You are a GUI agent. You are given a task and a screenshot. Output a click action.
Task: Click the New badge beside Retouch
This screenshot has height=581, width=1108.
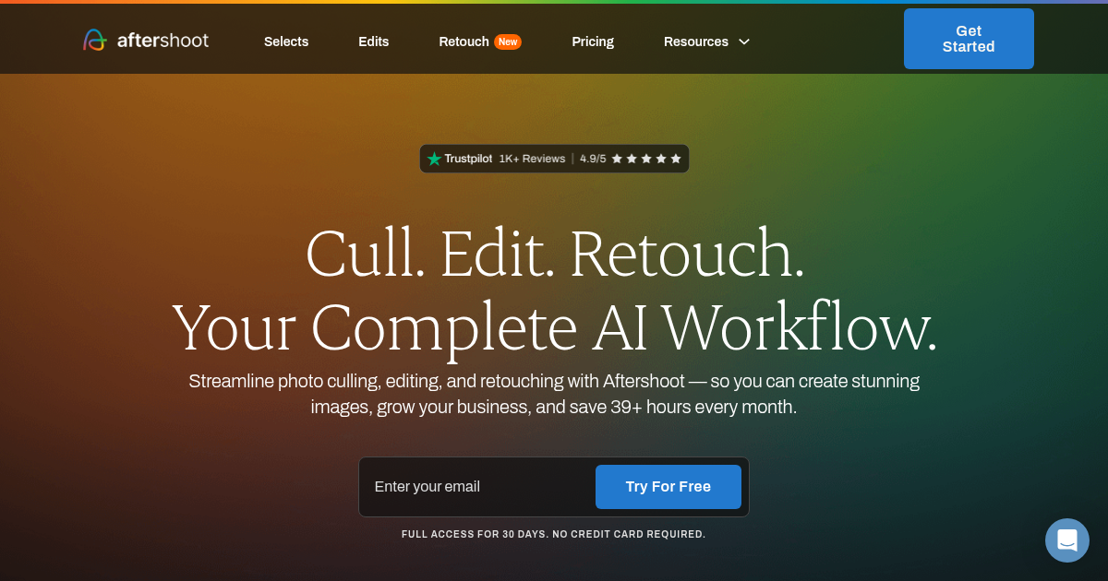pos(508,41)
